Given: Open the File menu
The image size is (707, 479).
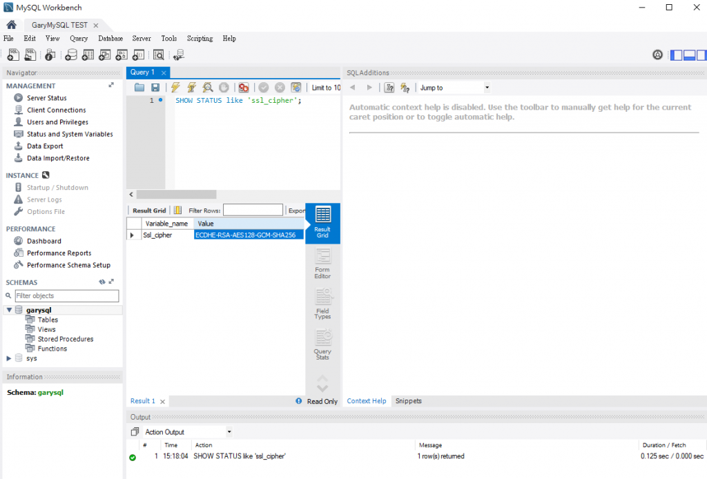Looking at the screenshot, I should pos(8,38).
